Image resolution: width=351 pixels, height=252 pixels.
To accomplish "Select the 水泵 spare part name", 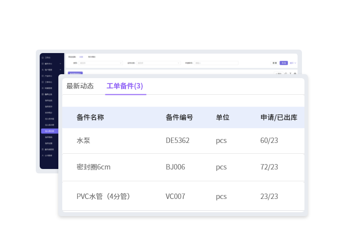I will tap(83, 140).
